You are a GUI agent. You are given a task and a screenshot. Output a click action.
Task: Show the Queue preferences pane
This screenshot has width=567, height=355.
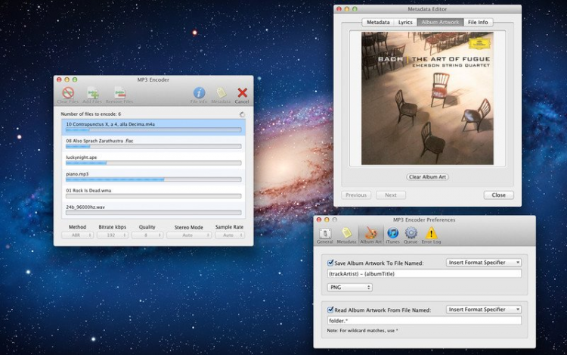(411, 235)
